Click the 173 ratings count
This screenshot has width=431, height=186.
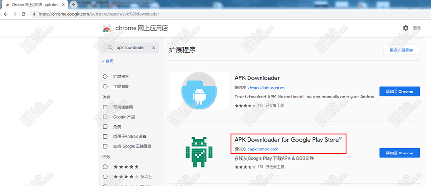coord(261,167)
